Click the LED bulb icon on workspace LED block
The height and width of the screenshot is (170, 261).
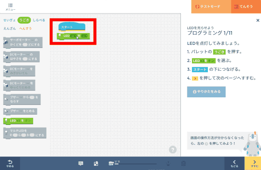pos(60,36)
